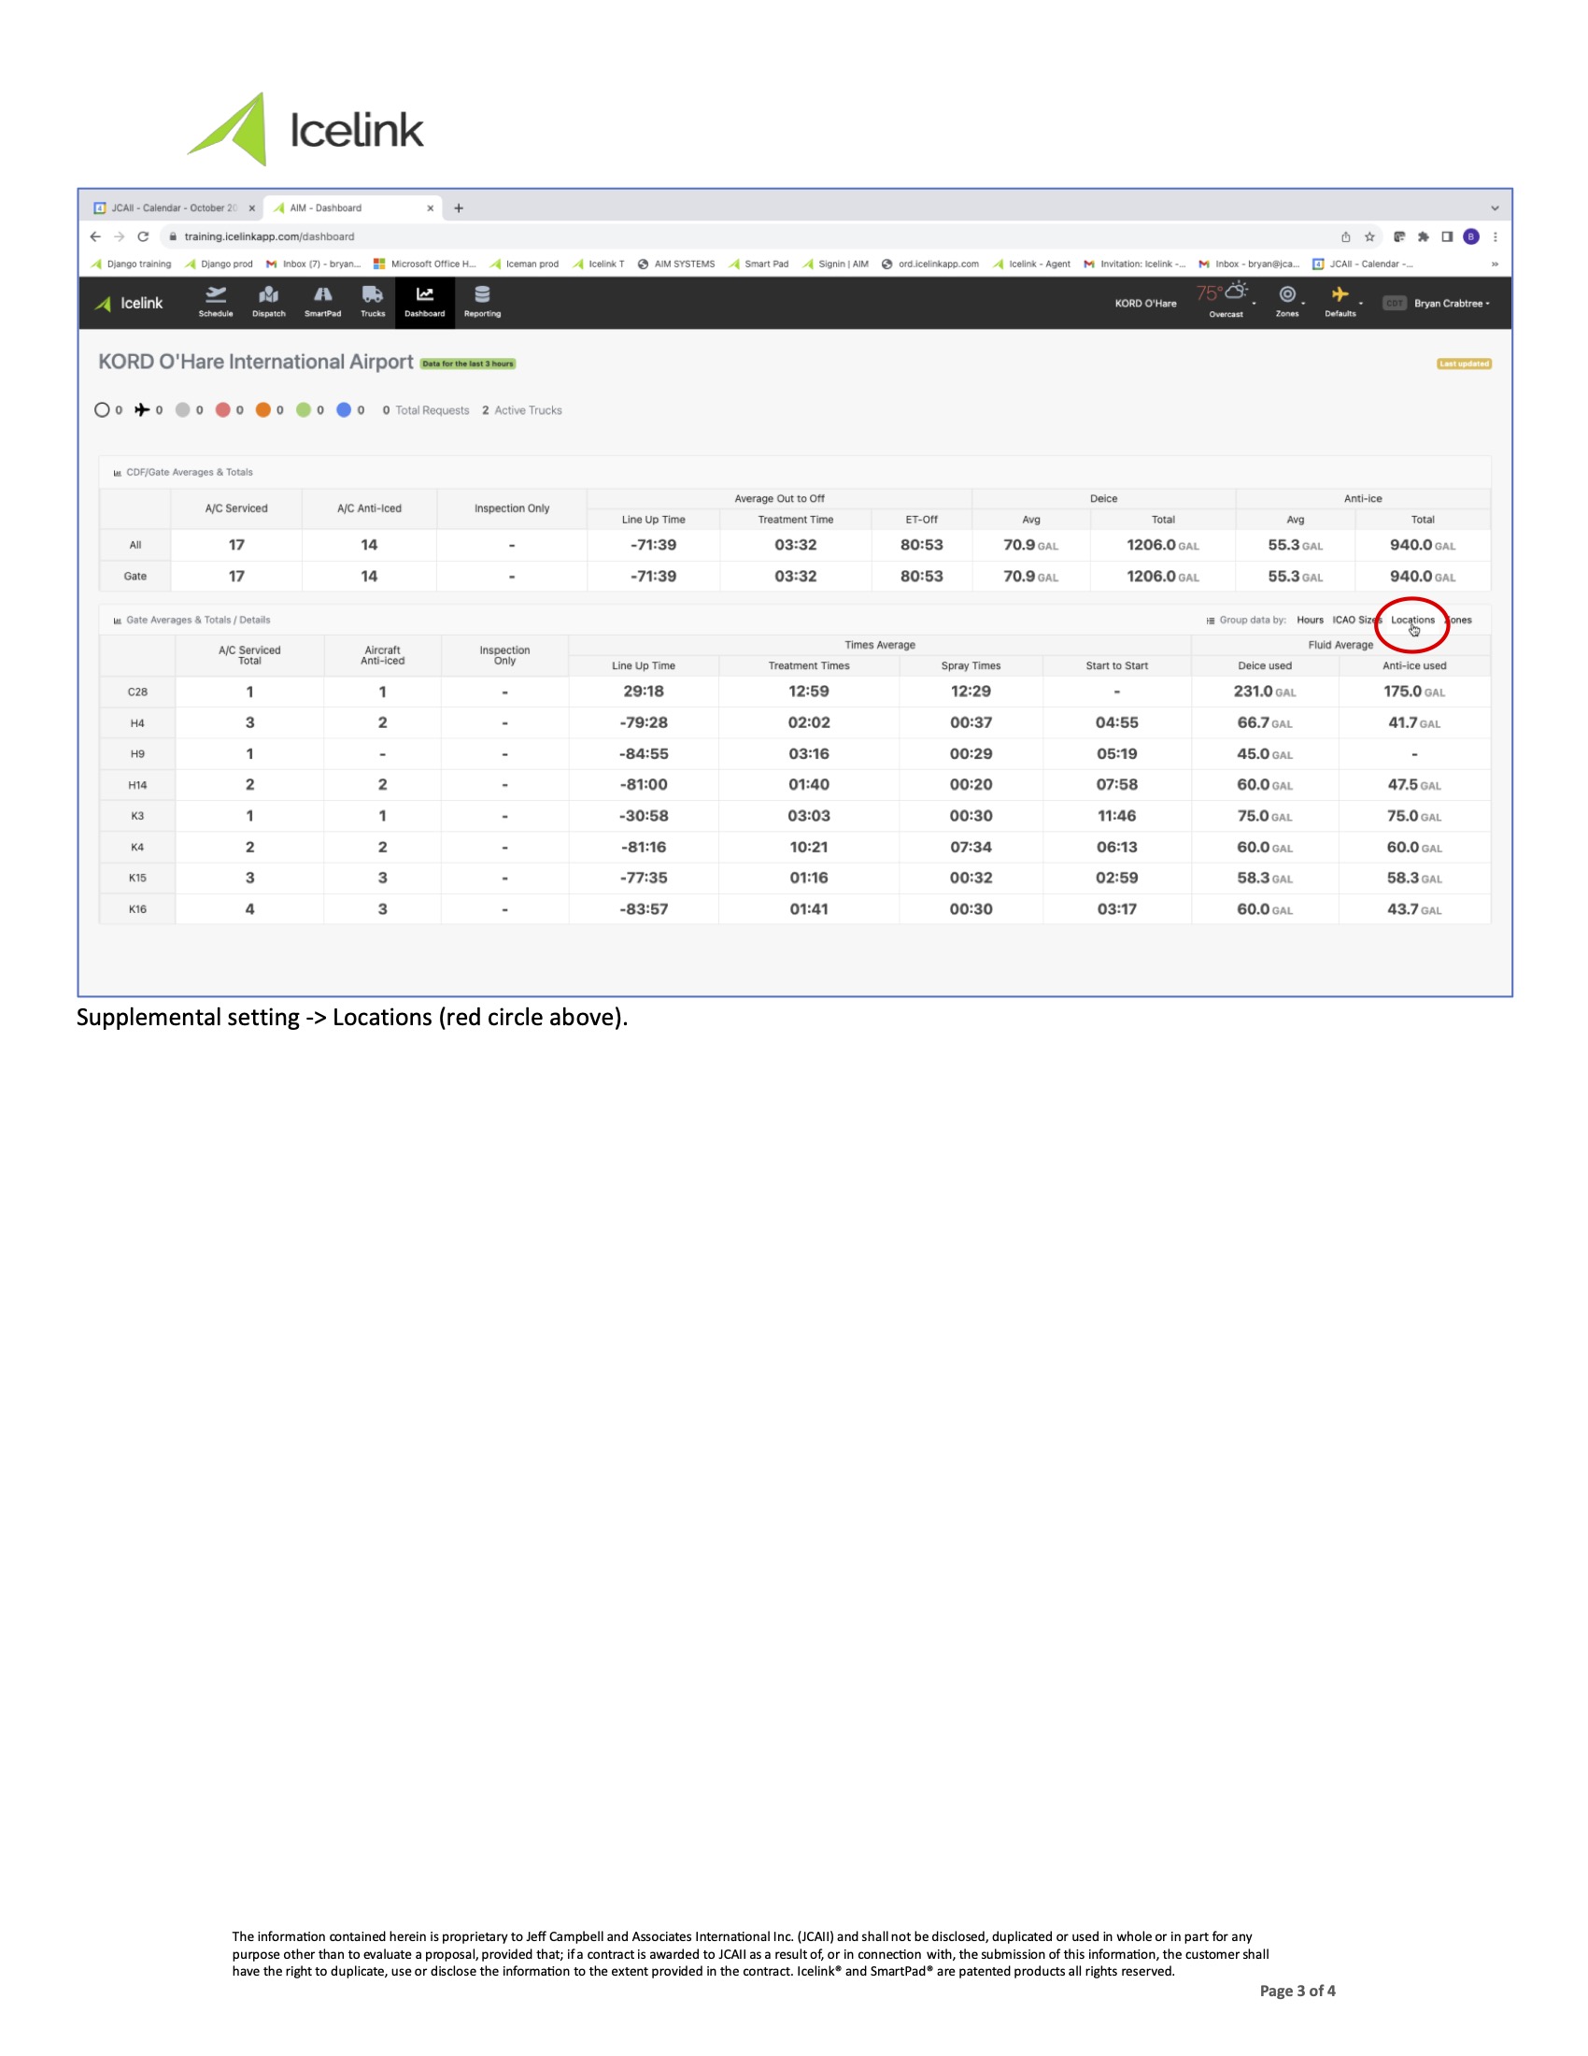Show more bookmarks with chevron
1588x2056 pixels.
click(1494, 264)
